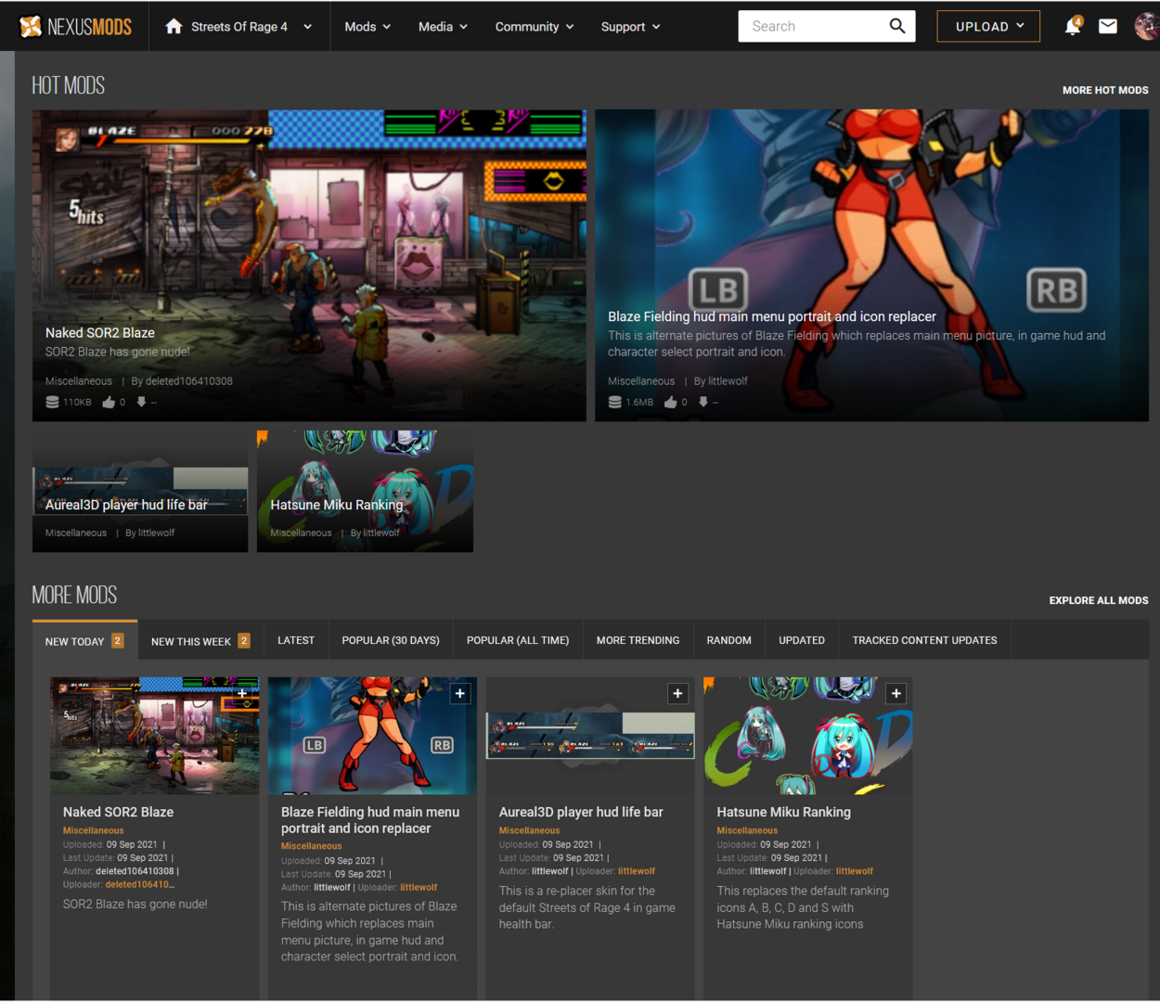Click the plus icon on Aureal3D life bar card

click(x=678, y=693)
